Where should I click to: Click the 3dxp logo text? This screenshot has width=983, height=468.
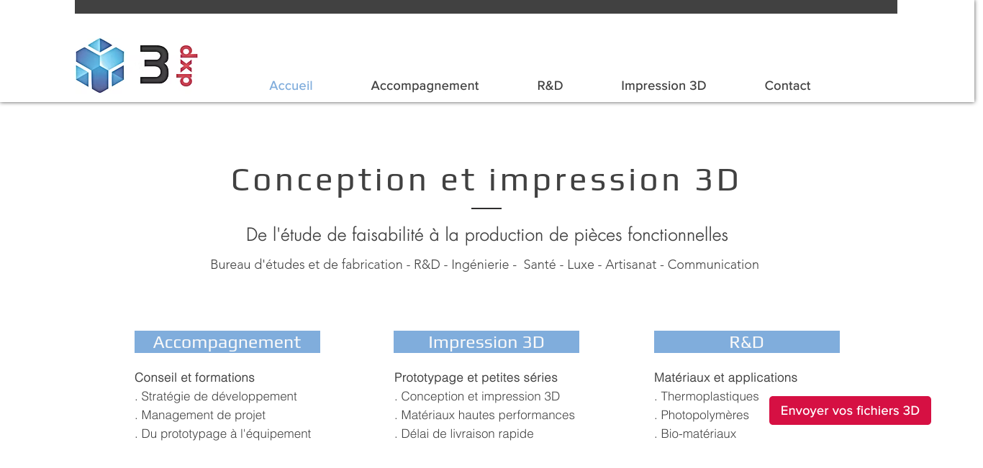point(168,65)
